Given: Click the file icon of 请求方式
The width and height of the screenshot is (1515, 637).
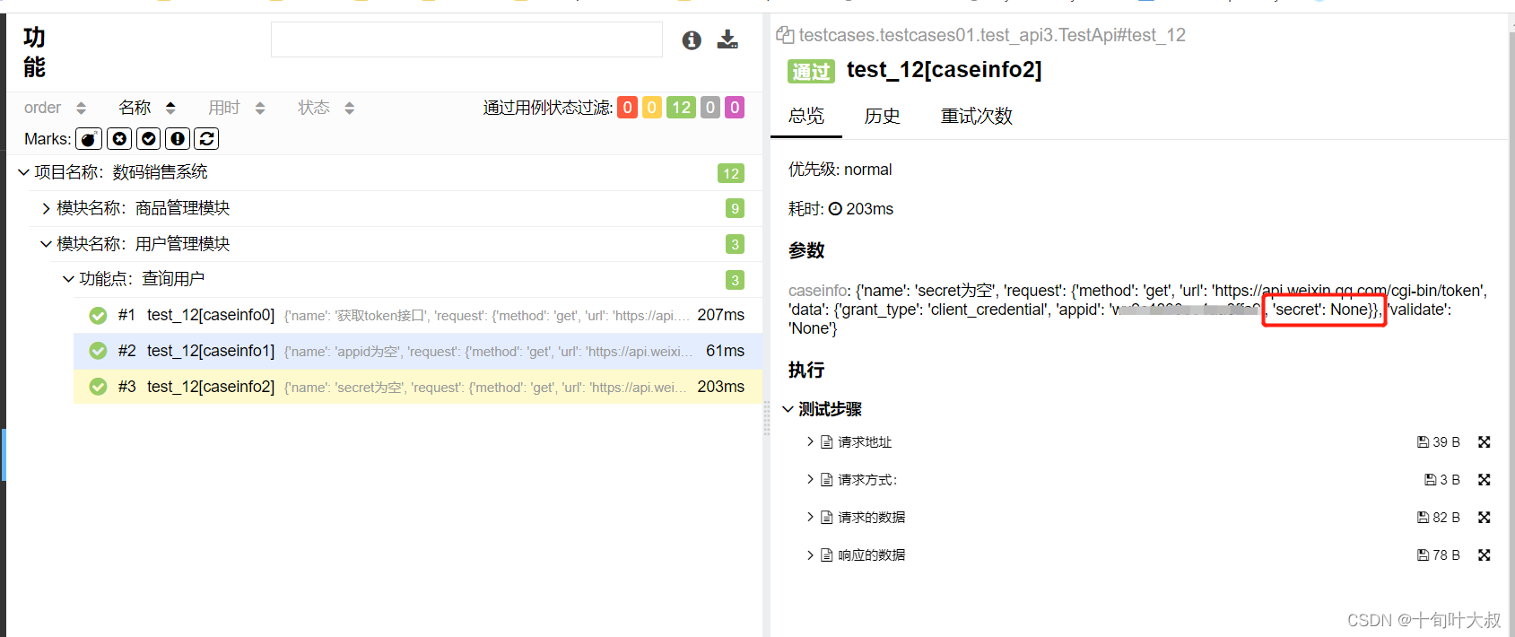Looking at the screenshot, I should coord(827,480).
